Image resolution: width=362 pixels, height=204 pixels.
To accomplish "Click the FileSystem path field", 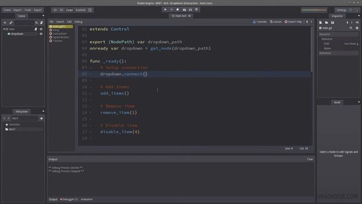I will pos(25,118).
